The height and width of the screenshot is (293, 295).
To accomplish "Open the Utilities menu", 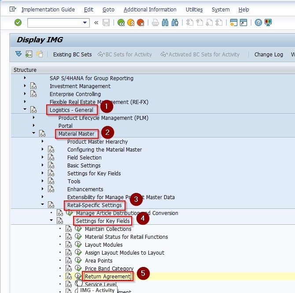I will 194,9.
